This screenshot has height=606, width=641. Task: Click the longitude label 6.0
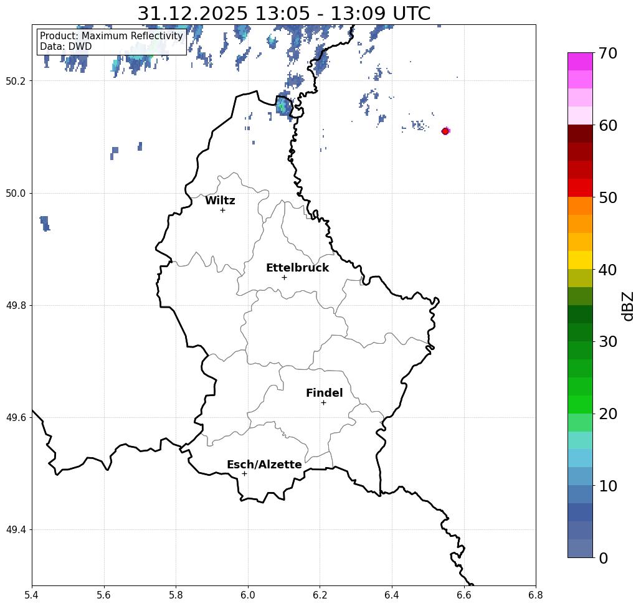(x=248, y=595)
